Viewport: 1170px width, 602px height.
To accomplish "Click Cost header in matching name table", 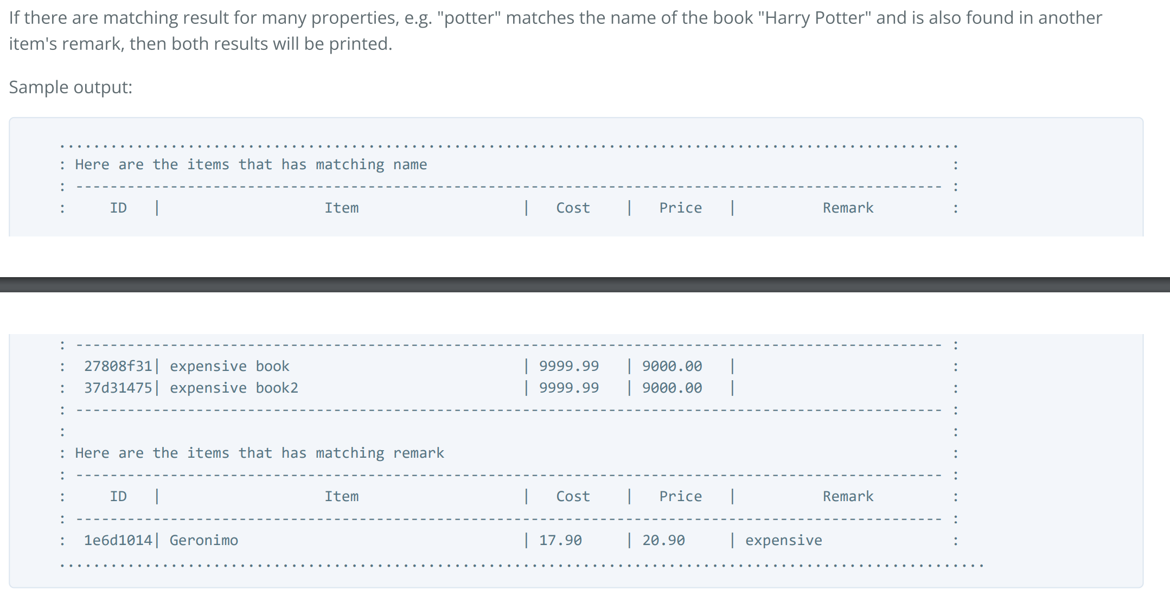I will coord(573,208).
